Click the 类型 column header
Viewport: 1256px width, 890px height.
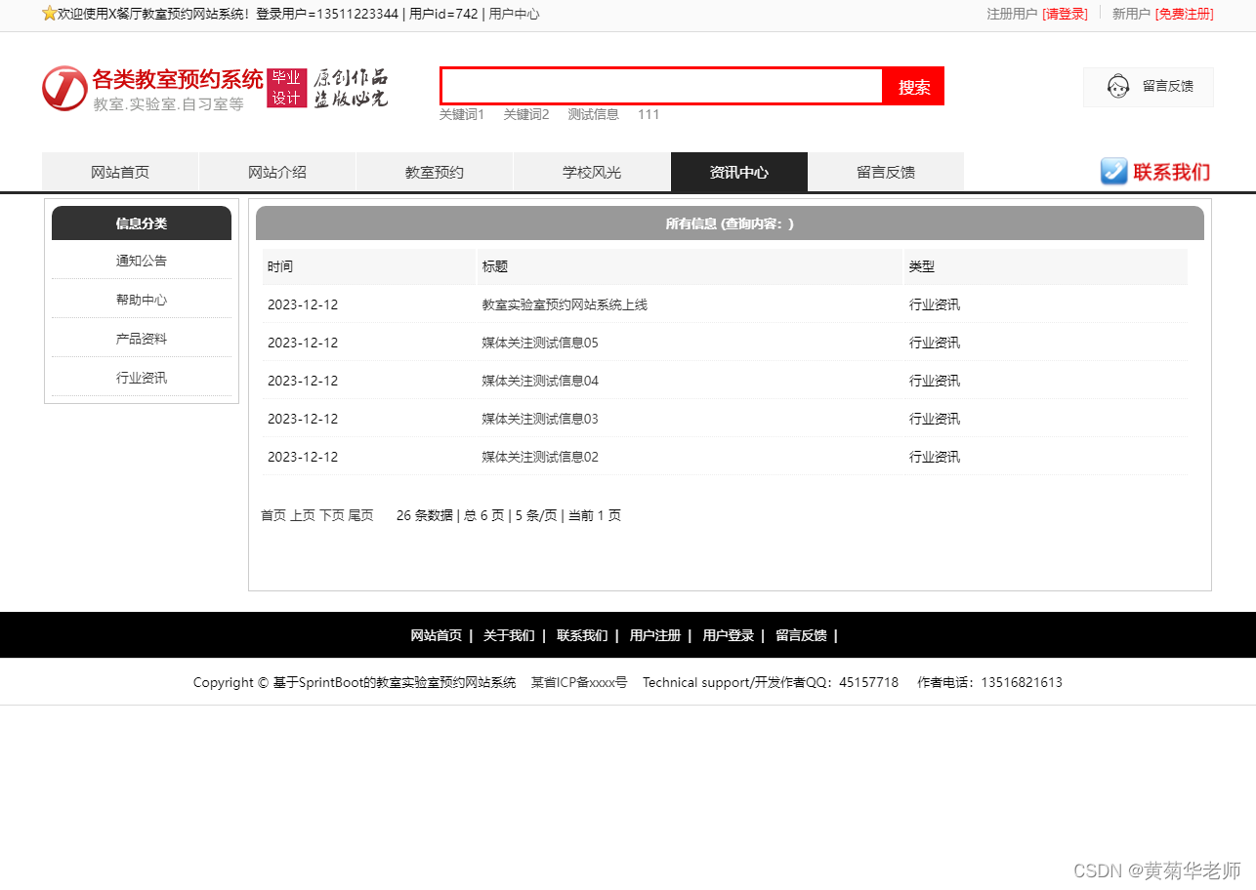coord(1046,266)
